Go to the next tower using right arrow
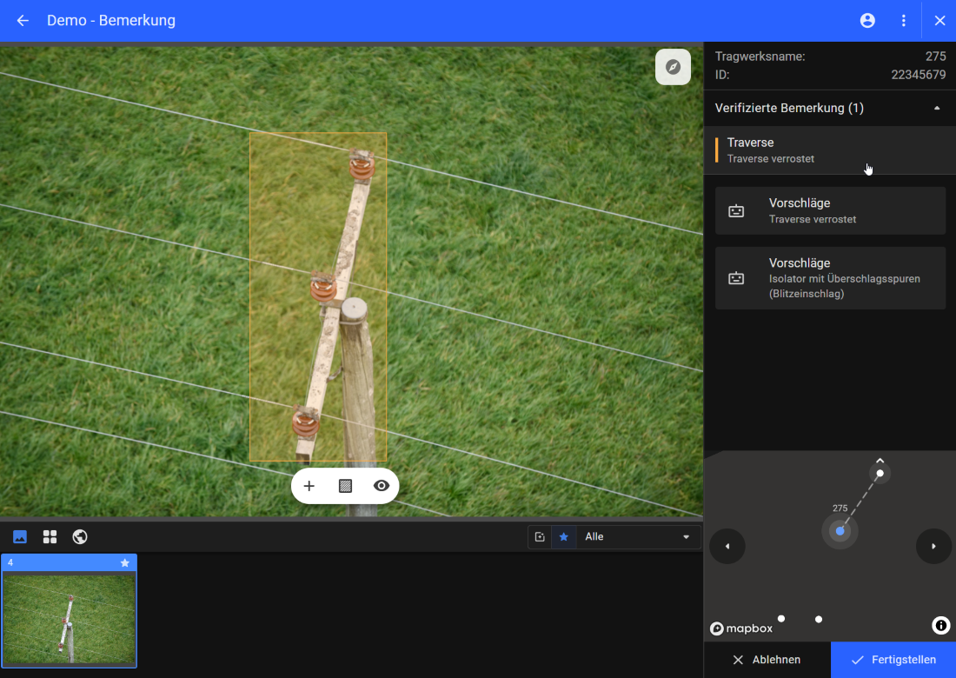This screenshot has height=678, width=956. tap(933, 546)
